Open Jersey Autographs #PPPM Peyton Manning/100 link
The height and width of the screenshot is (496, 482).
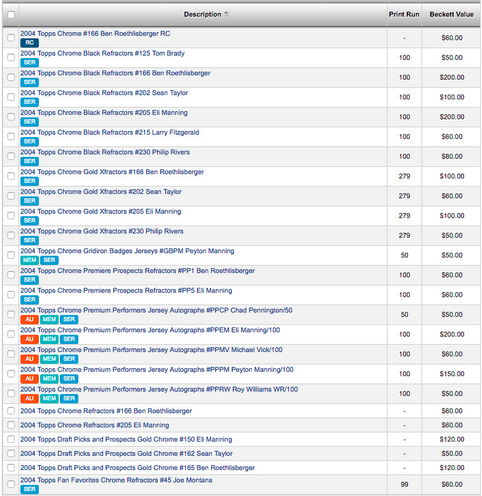[157, 369]
